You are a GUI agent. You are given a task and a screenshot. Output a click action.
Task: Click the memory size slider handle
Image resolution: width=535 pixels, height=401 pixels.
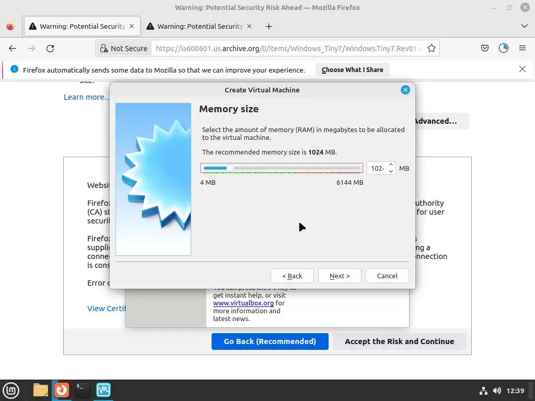230,168
